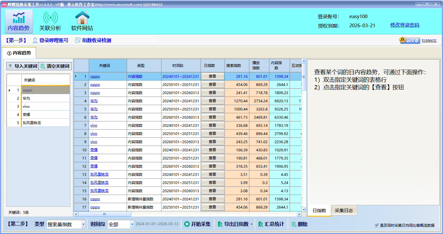The image size is (443, 234).
Task: Click the table's horizontal scrollbar thumb
Action: pos(105,214)
